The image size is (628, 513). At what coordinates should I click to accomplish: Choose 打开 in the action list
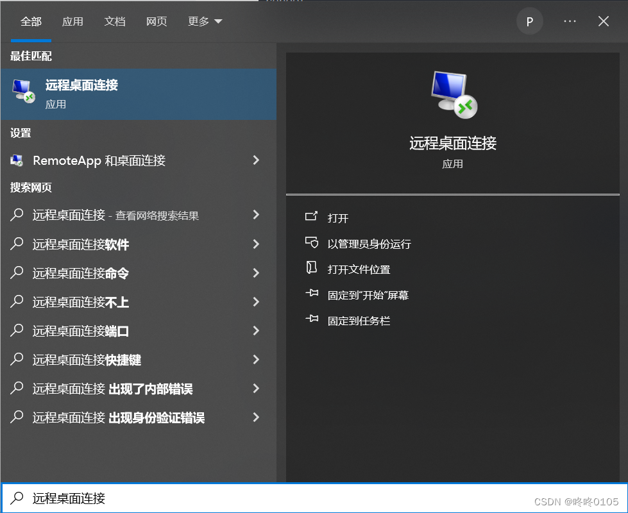337,218
